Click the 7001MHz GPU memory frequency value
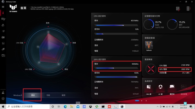 pyautogui.click(x=135, y=82)
